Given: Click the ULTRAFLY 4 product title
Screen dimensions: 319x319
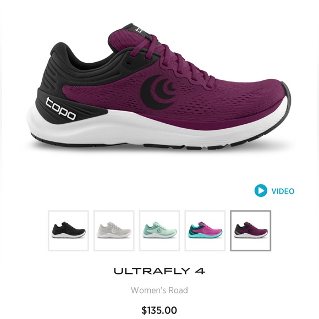Looking at the screenshot, I should pos(159,271).
